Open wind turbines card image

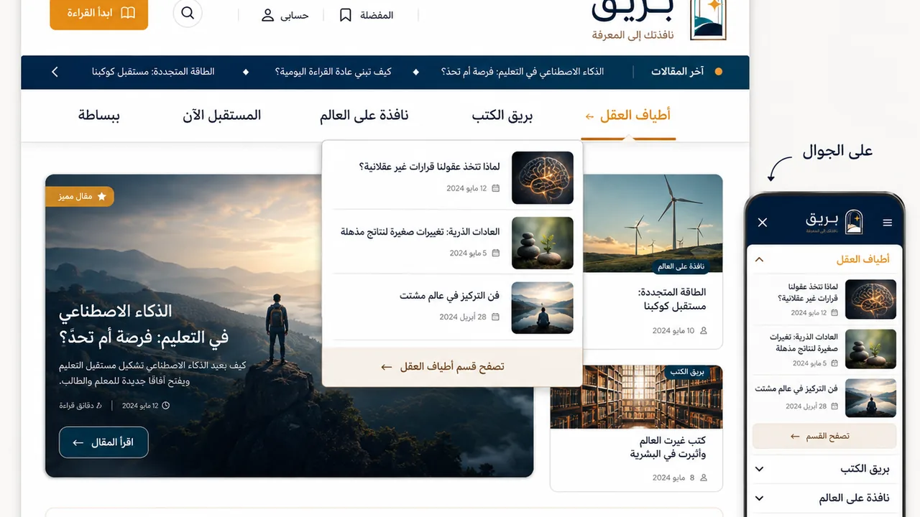tap(653, 224)
